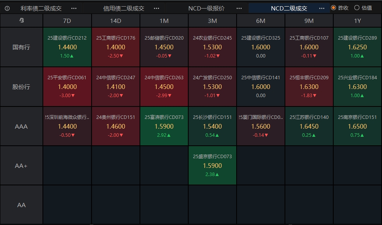The width and height of the screenshot is (382, 225).
Task: Click the 14D column header
Action: coord(115,21)
